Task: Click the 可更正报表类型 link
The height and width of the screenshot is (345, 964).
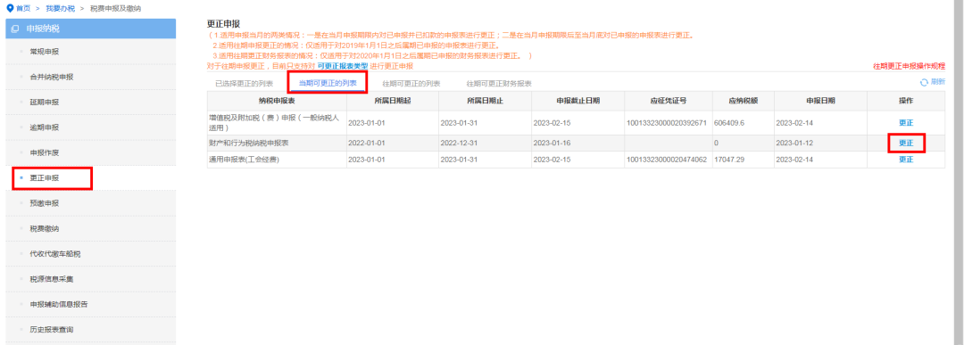Action: 343,66
